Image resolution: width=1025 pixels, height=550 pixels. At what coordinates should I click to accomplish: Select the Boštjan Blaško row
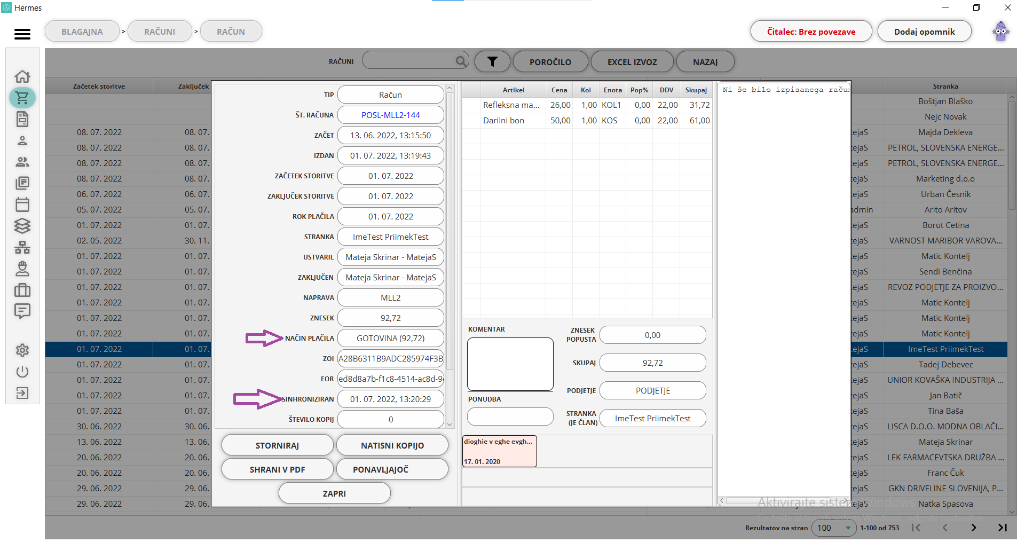coord(945,101)
